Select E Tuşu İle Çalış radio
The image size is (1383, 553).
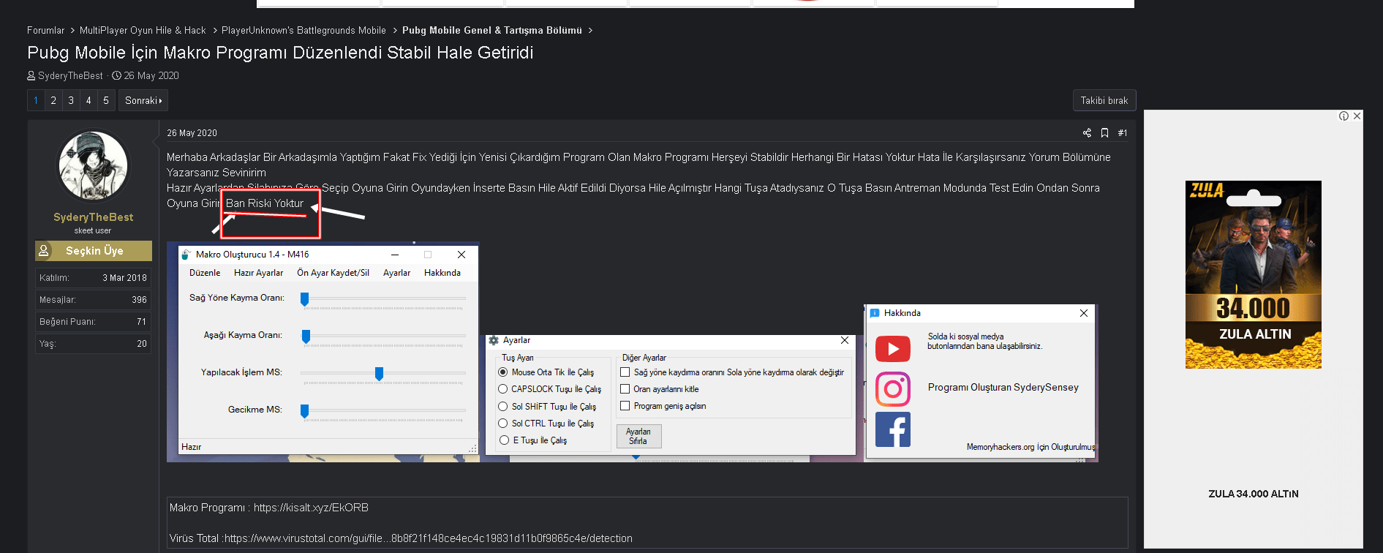pyautogui.click(x=505, y=440)
